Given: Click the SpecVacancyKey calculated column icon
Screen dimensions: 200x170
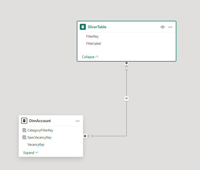Looking at the screenshot, I should click(24, 137).
